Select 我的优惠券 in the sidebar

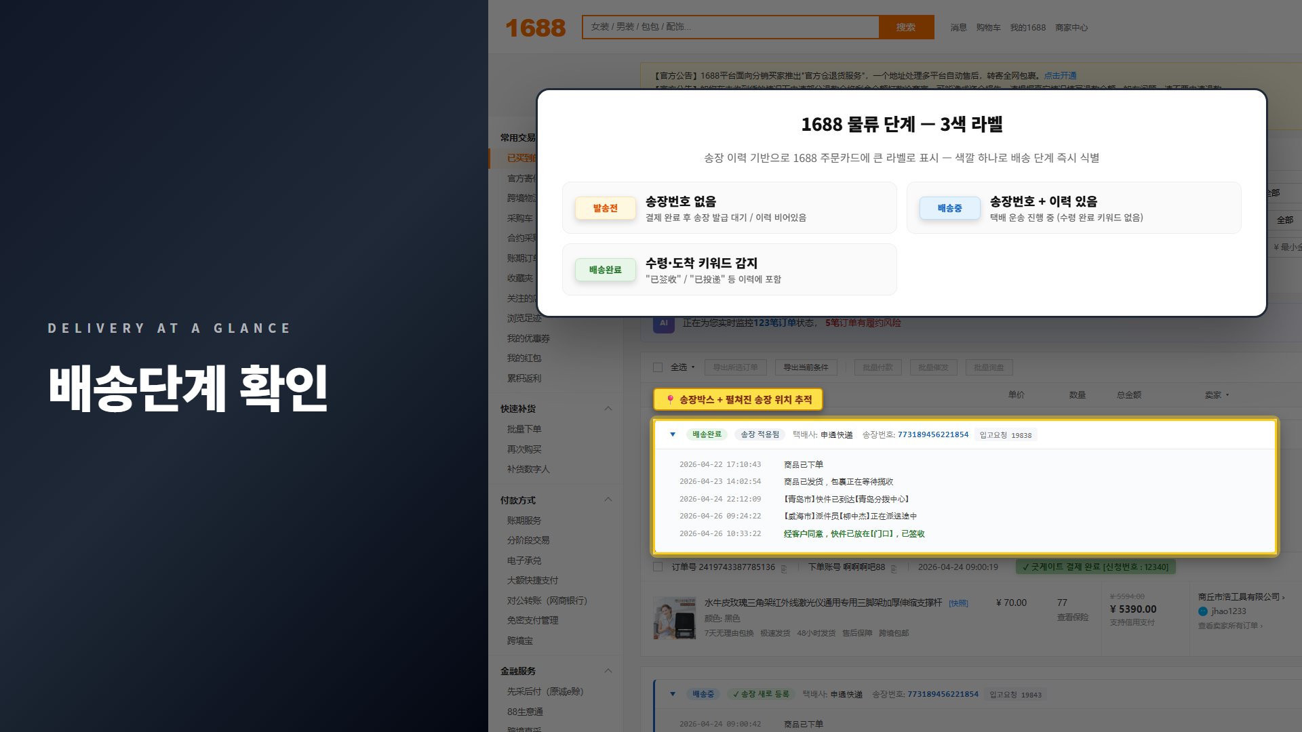(x=528, y=338)
